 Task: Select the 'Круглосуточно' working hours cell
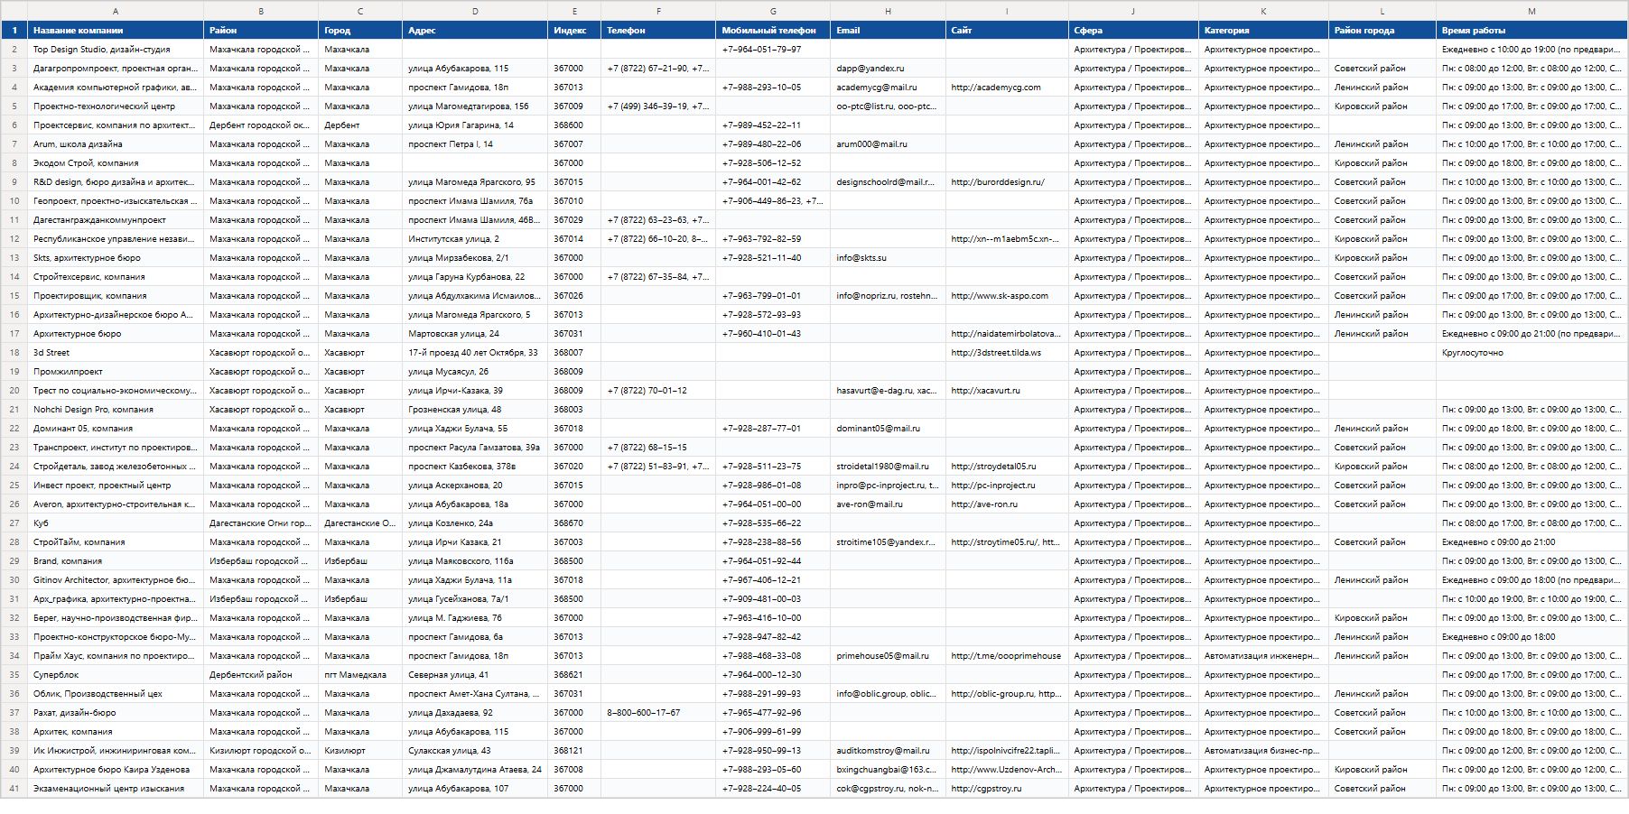pyautogui.click(x=1531, y=353)
